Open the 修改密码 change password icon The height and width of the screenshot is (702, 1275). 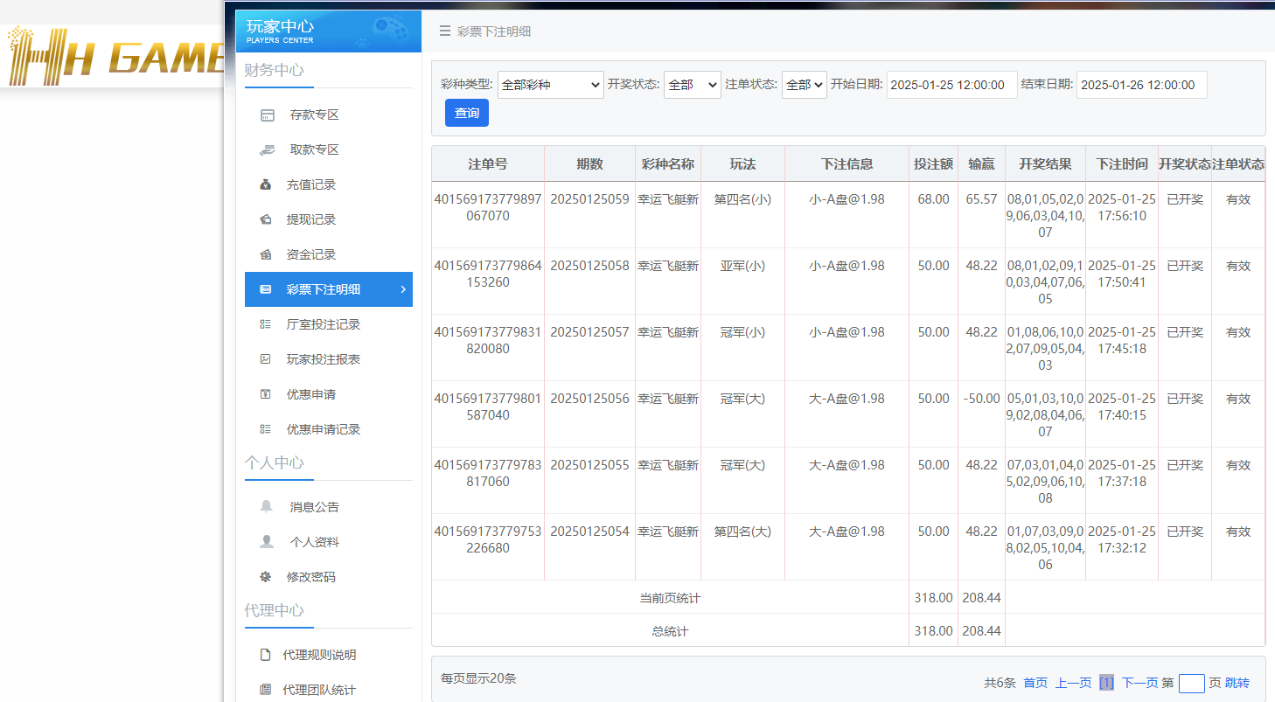tap(266, 576)
